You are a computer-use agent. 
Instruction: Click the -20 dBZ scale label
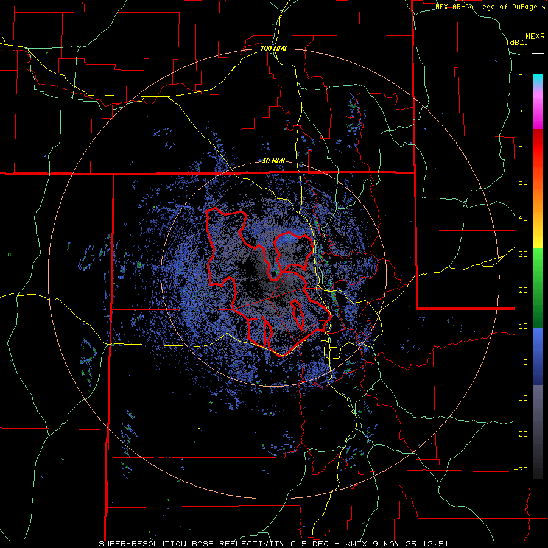tap(521, 434)
